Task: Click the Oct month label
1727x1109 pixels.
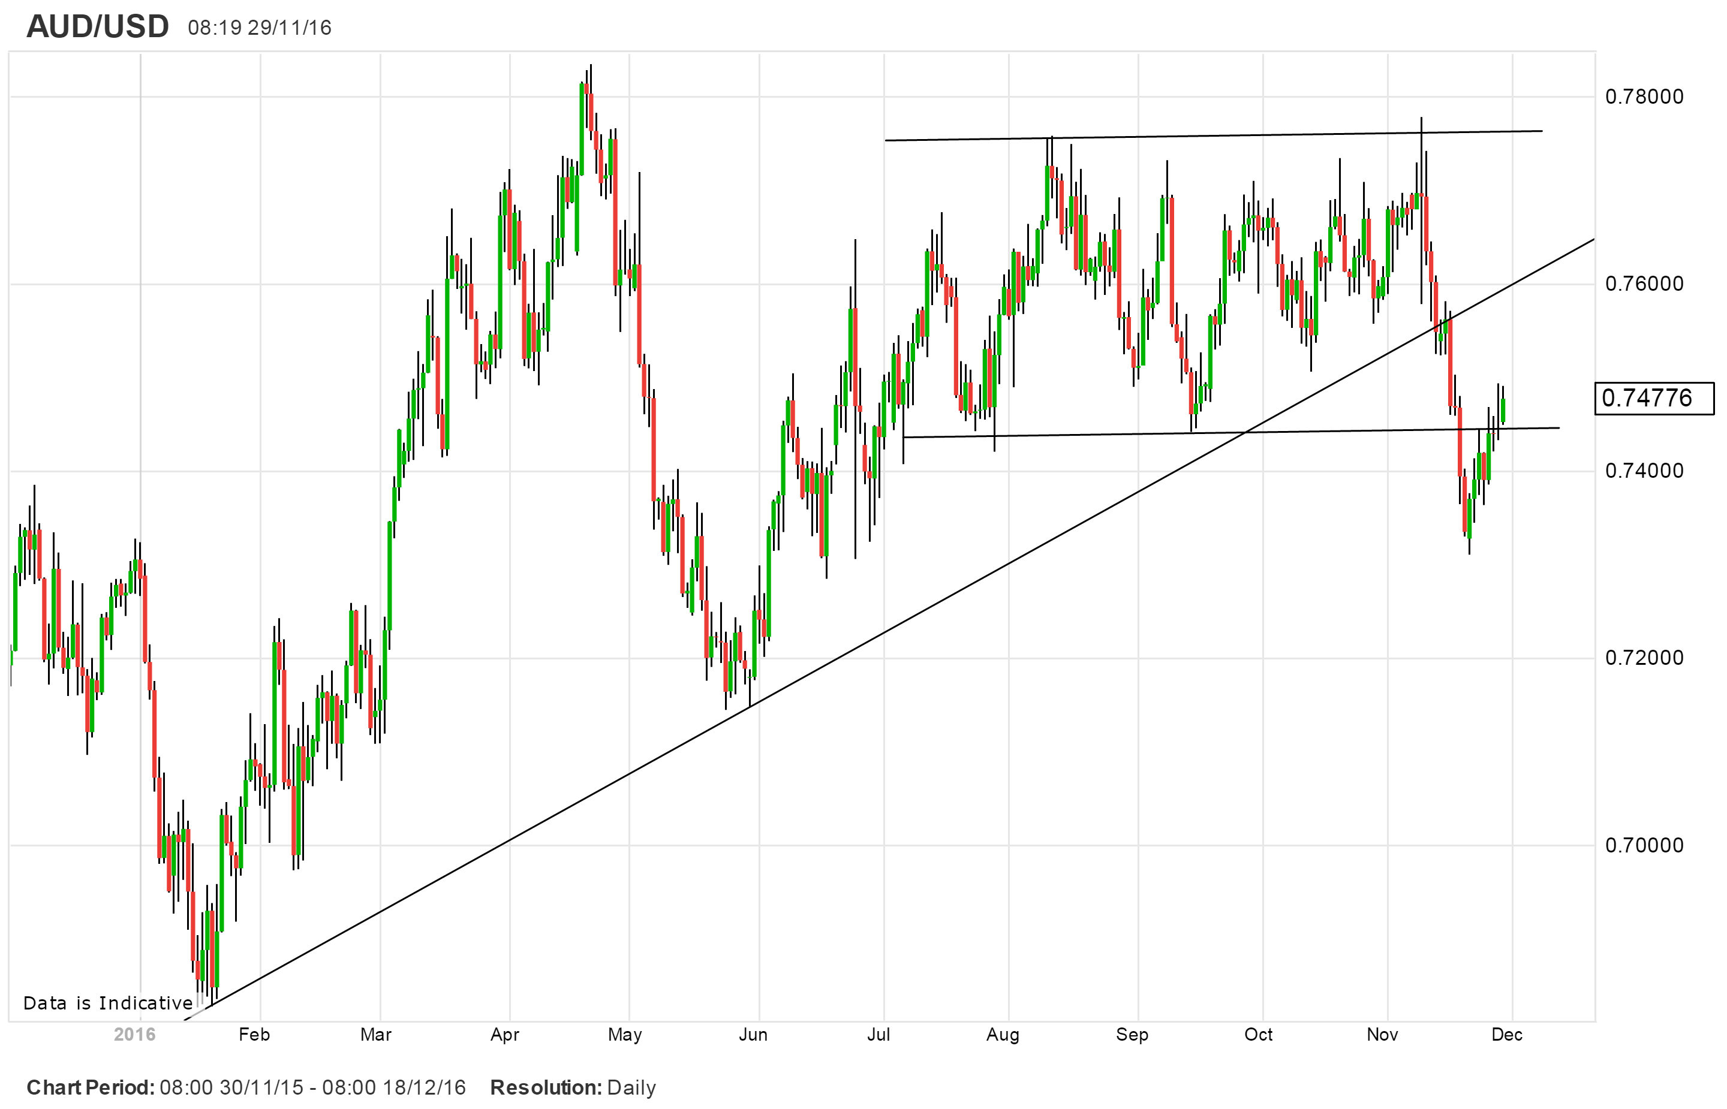Action: (x=1259, y=1035)
